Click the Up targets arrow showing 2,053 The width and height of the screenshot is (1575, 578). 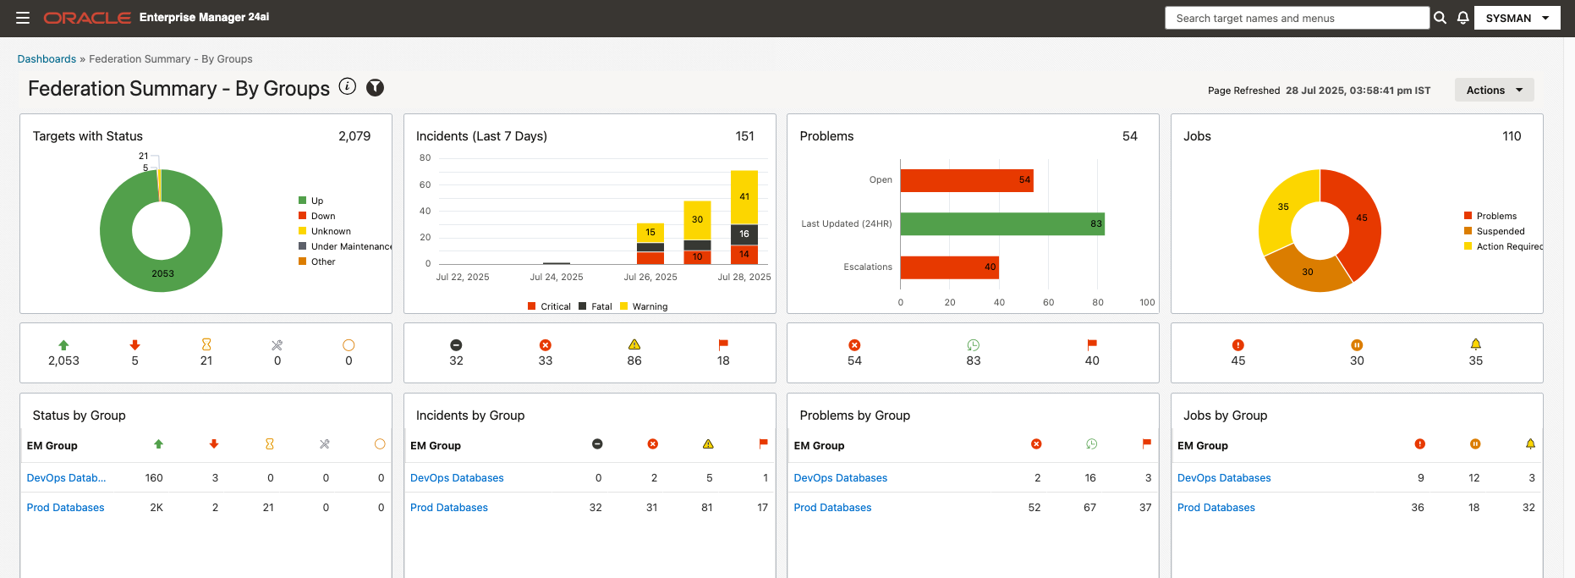tap(63, 345)
